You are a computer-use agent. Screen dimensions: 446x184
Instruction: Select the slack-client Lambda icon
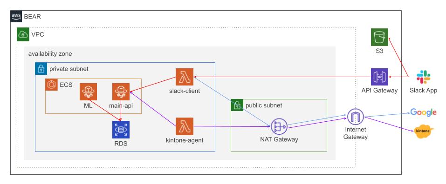click(x=185, y=77)
